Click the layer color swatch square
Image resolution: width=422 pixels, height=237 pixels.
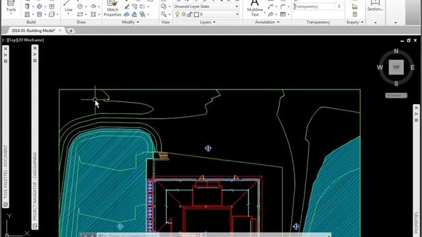pos(196,14)
